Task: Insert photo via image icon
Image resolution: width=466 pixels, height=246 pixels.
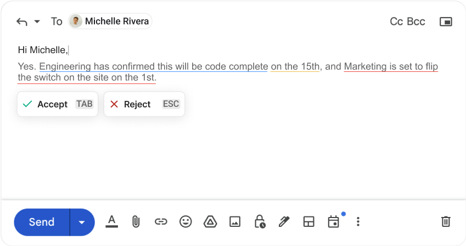Action: tap(235, 222)
